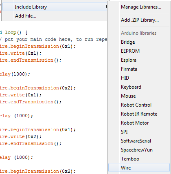Include the SPI library

139,132
